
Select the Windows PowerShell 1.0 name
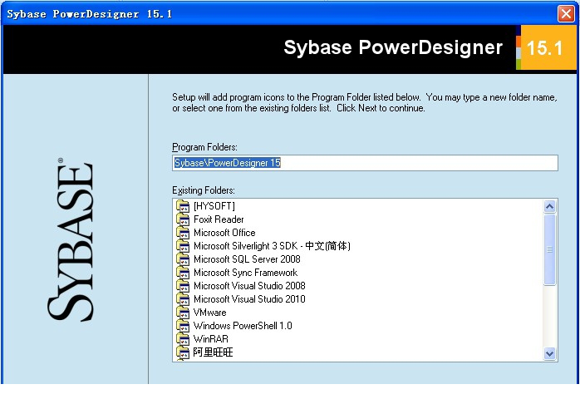[x=243, y=326]
